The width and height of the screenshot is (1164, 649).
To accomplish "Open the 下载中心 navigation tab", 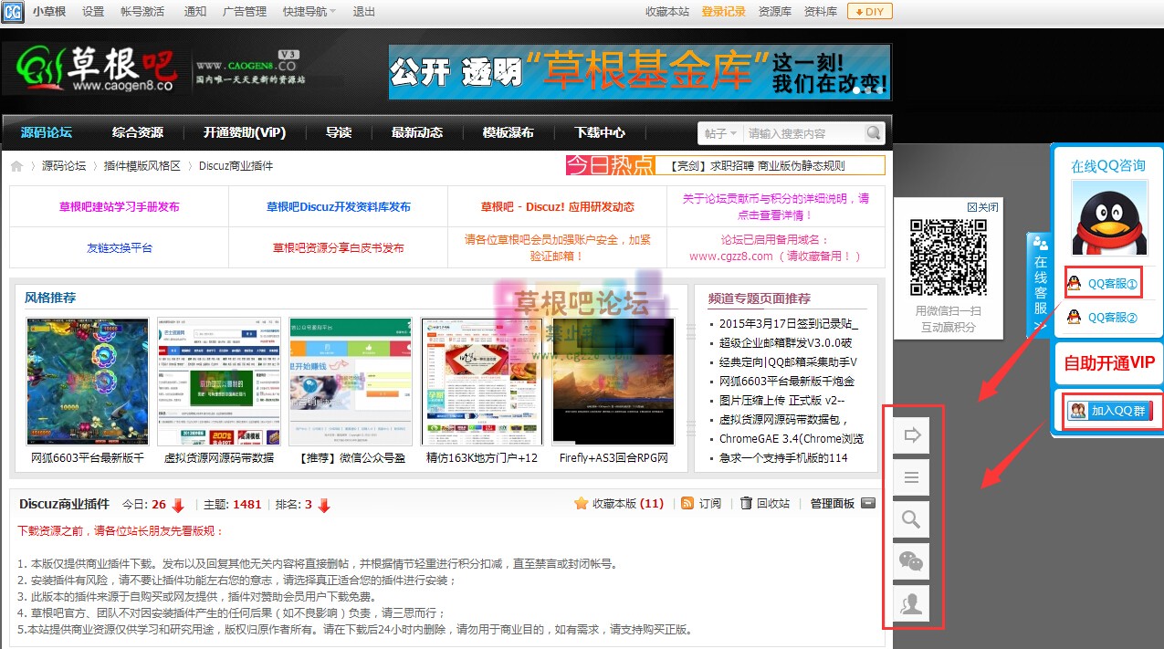I will click(x=600, y=132).
